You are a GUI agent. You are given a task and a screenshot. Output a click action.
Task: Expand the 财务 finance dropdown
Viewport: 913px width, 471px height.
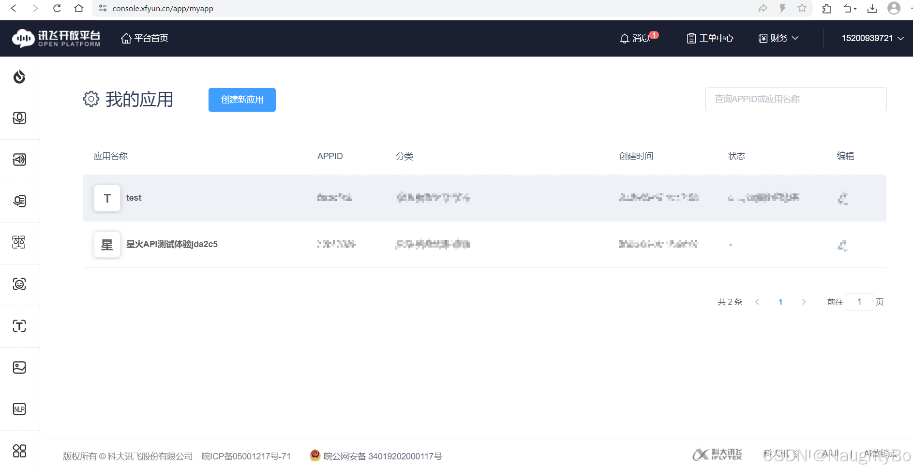(778, 38)
